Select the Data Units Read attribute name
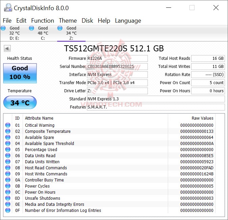Image resolution: width=228 pixels, height=220 pixels. pyautogui.click(x=40, y=156)
